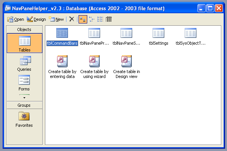Select the tblSettings table icon

pyautogui.click(x=158, y=33)
